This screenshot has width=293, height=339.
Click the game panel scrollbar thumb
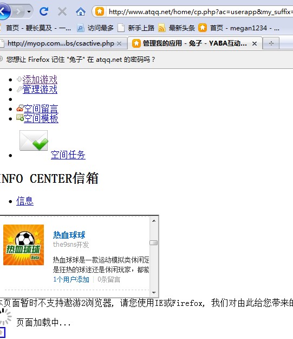click(x=154, y=243)
